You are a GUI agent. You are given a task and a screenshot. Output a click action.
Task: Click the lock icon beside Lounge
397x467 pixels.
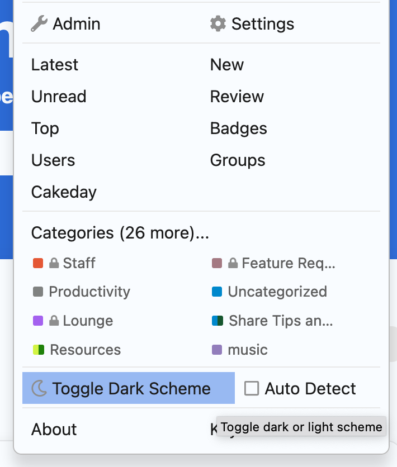[x=54, y=321]
